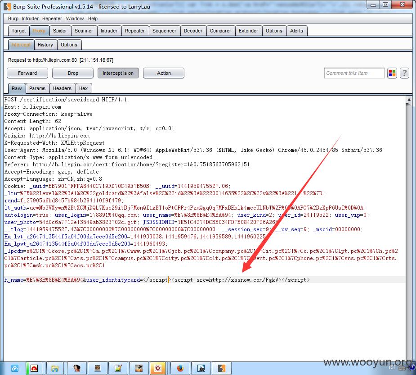Open the red arc taskbar icon
416x375 pixels.
coord(34,368)
